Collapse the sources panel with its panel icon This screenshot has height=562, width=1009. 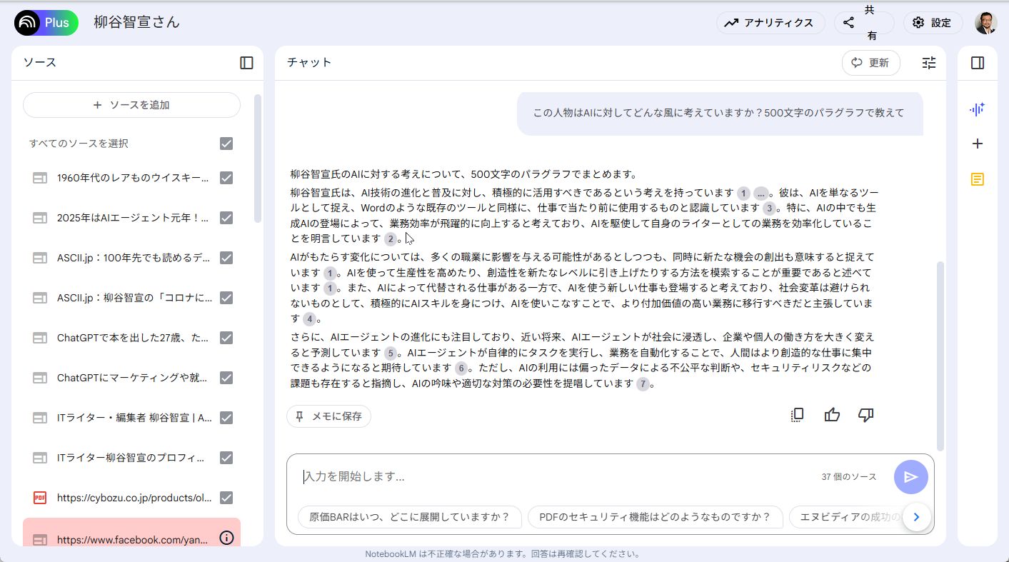246,63
